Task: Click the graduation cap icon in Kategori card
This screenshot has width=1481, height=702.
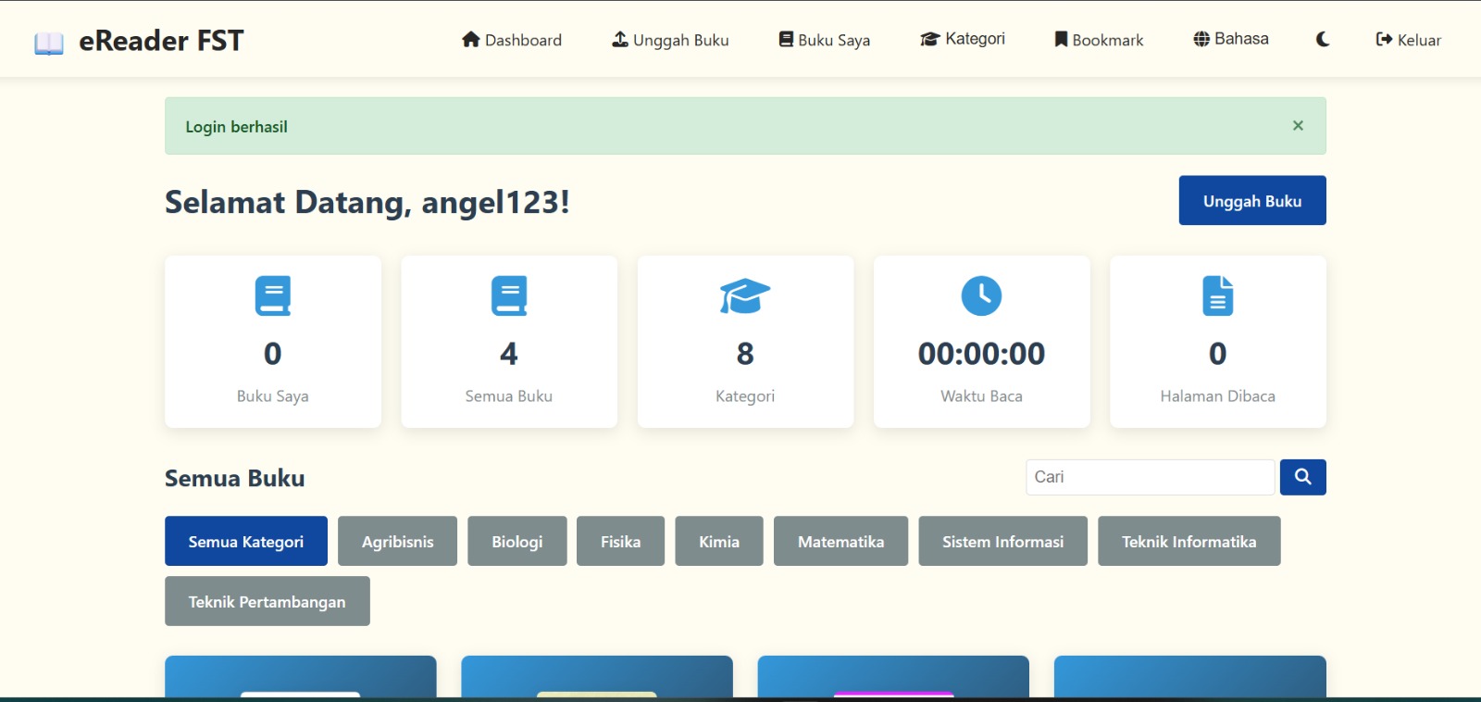Action: click(x=745, y=295)
